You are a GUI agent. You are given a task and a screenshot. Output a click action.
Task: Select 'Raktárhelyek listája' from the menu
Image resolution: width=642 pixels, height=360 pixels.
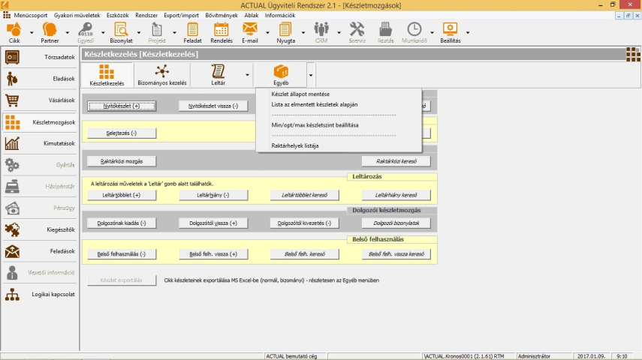pos(295,145)
